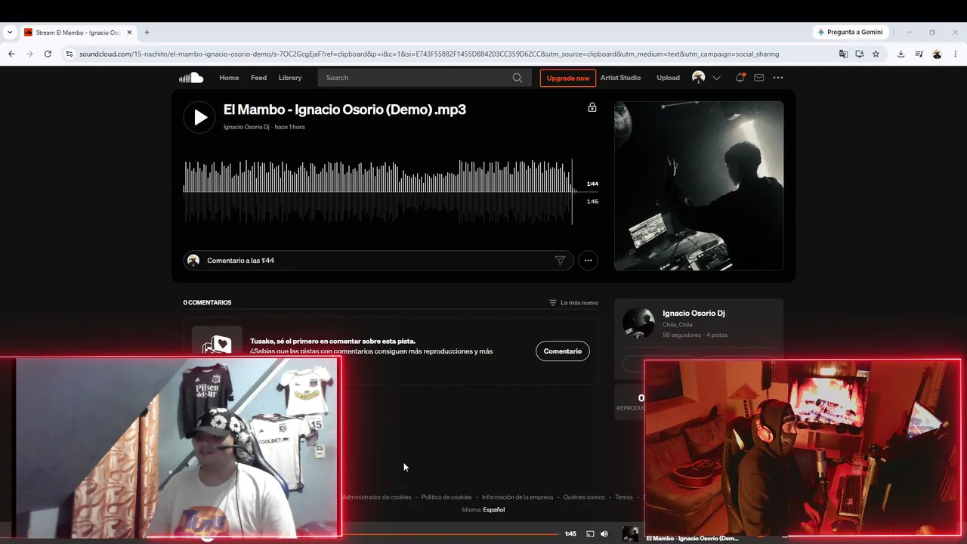Open Ignacio Osorio Dj profile from sidebar name
The image size is (967, 544).
coord(694,313)
